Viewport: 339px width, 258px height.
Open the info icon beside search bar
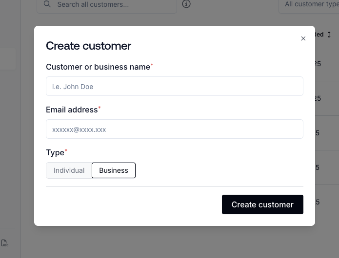click(186, 4)
